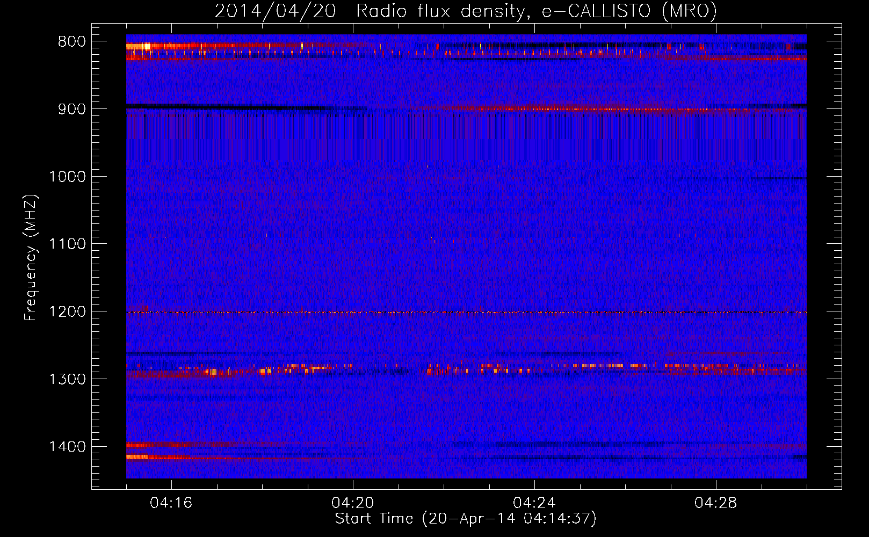Click the "Frequency (MHZ)" axis title

point(31,258)
